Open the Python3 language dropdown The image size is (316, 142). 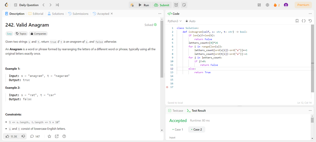pos(175,21)
